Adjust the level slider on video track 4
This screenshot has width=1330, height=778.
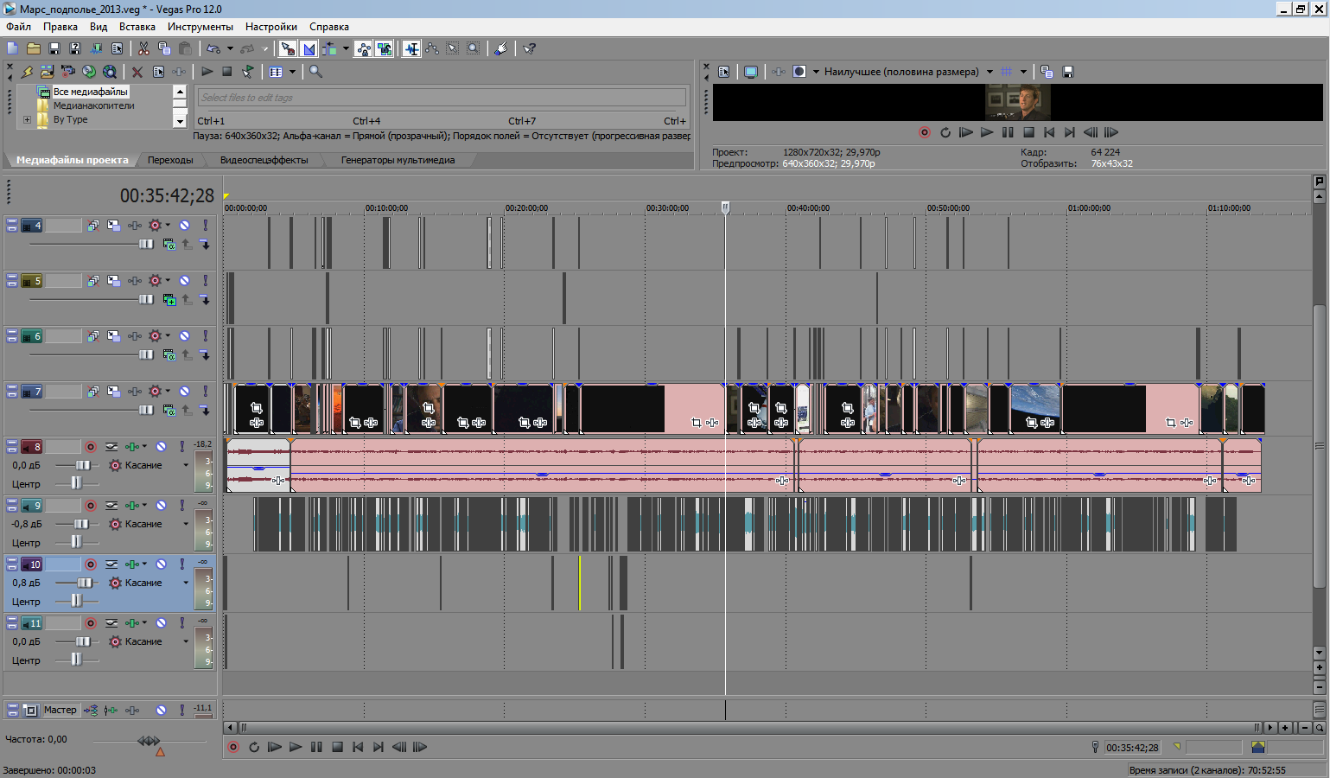145,245
